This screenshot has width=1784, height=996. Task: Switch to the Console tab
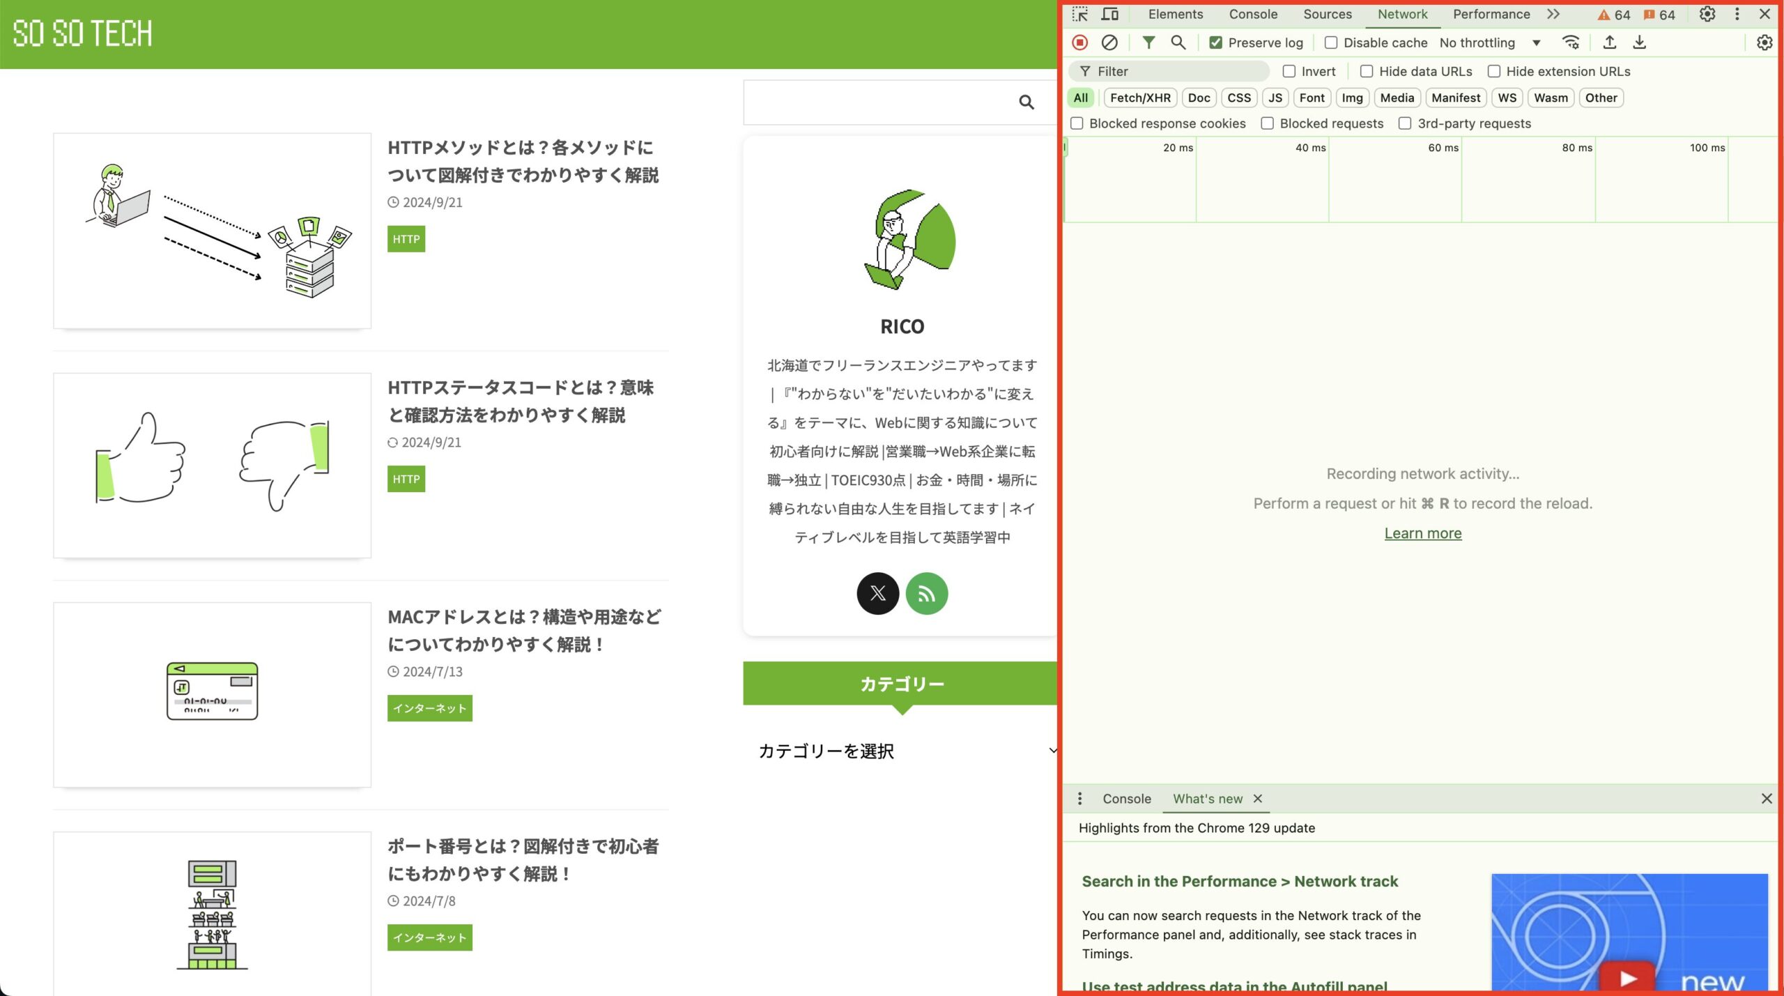[x=1252, y=14]
